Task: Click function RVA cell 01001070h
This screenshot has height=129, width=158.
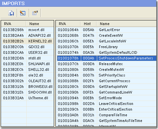Action: coord(68,47)
